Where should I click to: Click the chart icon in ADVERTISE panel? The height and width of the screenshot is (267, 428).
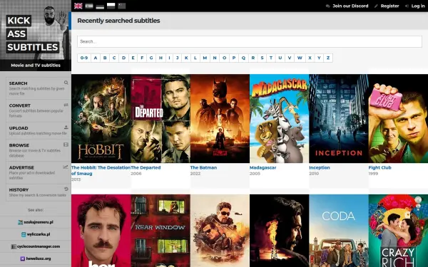(x=66, y=167)
